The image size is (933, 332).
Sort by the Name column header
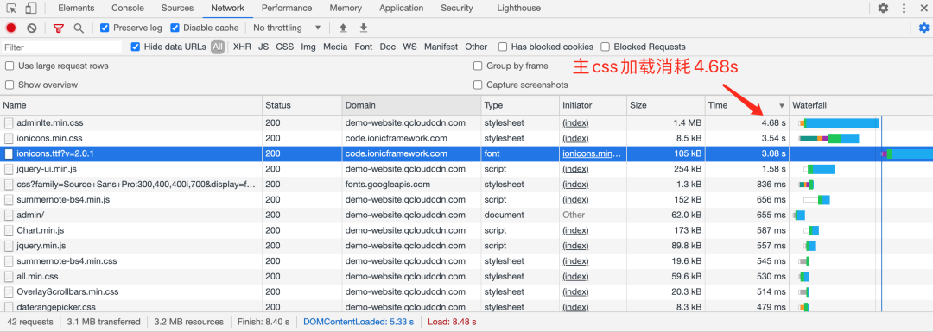pyautogui.click(x=131, y=106)
